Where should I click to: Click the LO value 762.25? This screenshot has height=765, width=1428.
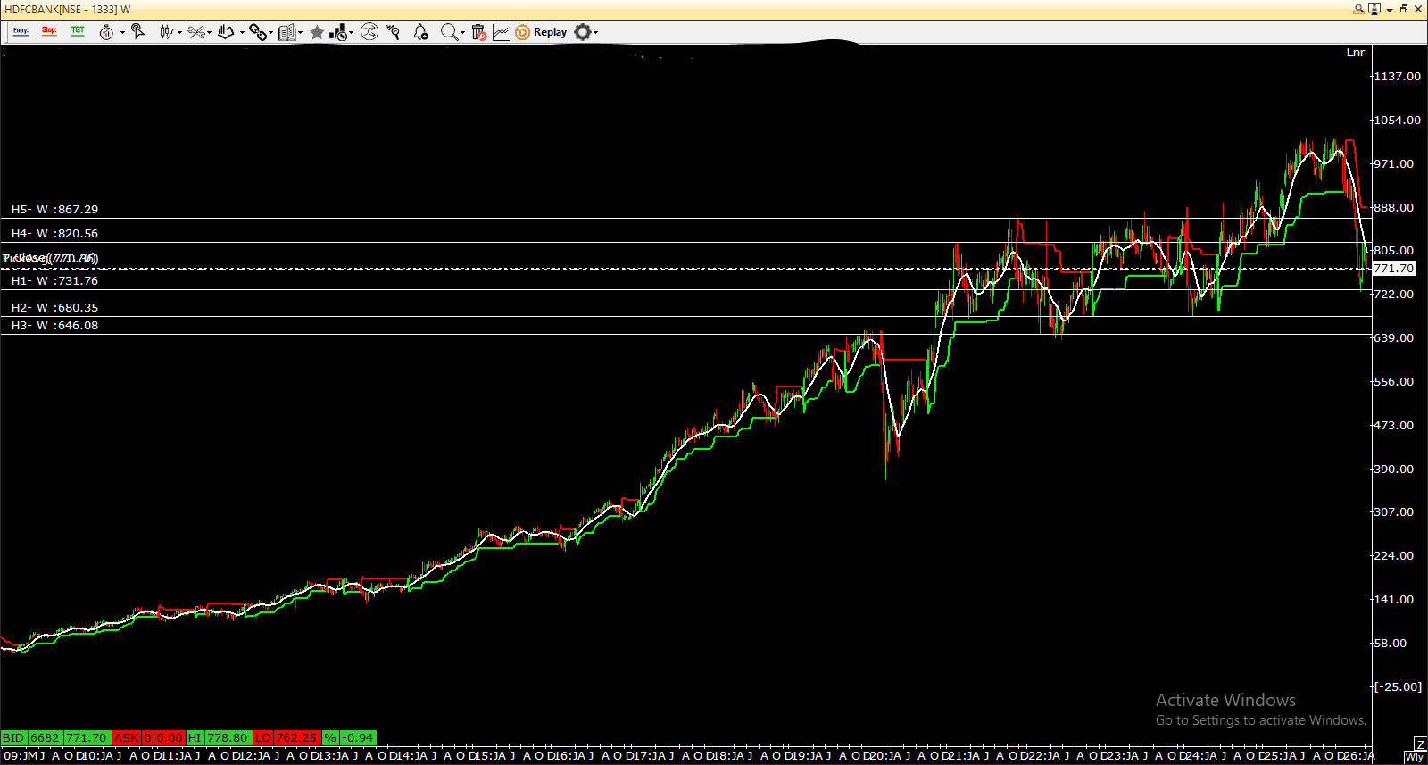pos(296,738)
